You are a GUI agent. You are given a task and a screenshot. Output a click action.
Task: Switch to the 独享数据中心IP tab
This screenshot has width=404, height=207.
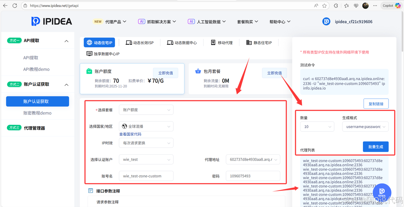[103, 54]
